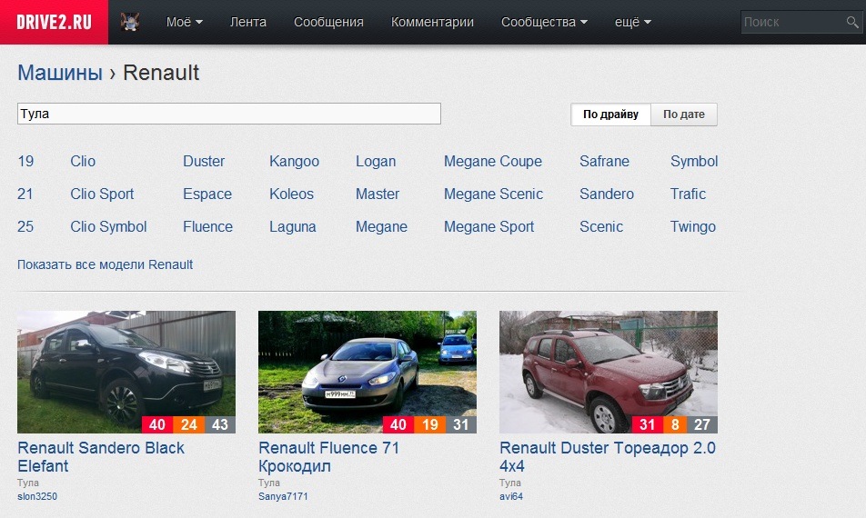This screenshot has height=518, width=866.
Task: Open the Megane model link
Action: [x=382, y=226]
